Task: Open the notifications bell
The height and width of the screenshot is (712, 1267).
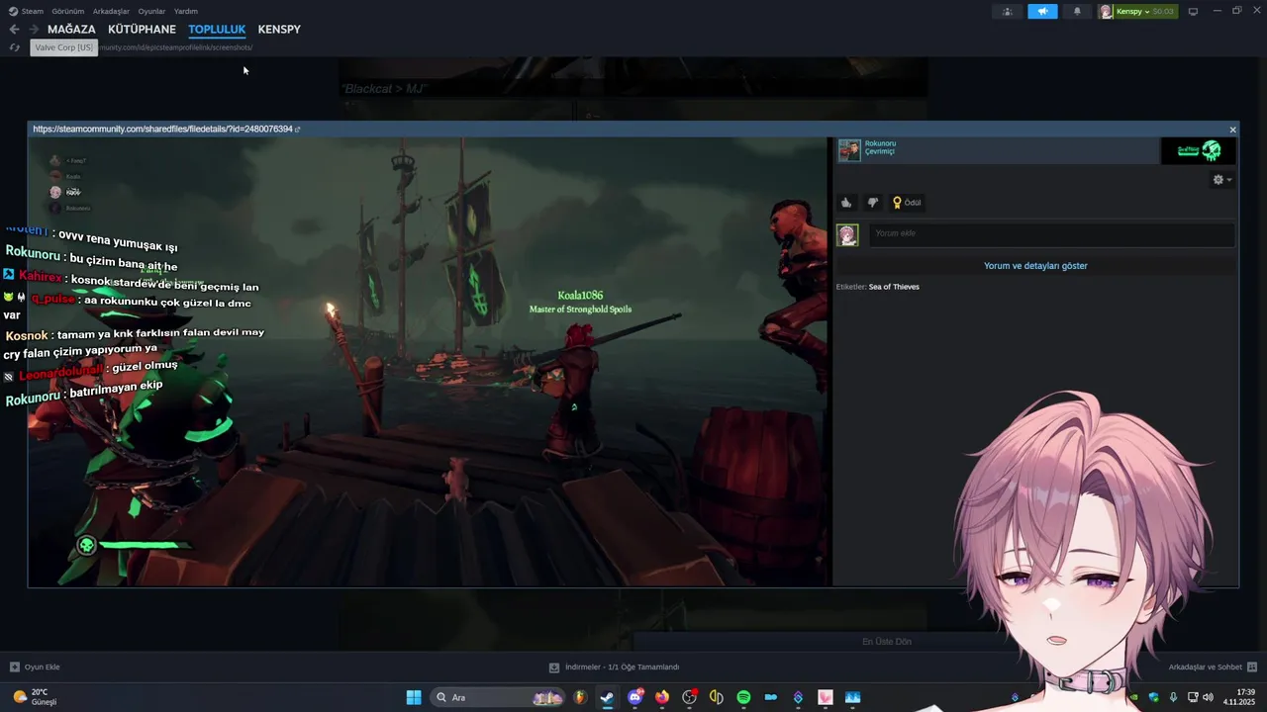Action: tap(1077, 11)
